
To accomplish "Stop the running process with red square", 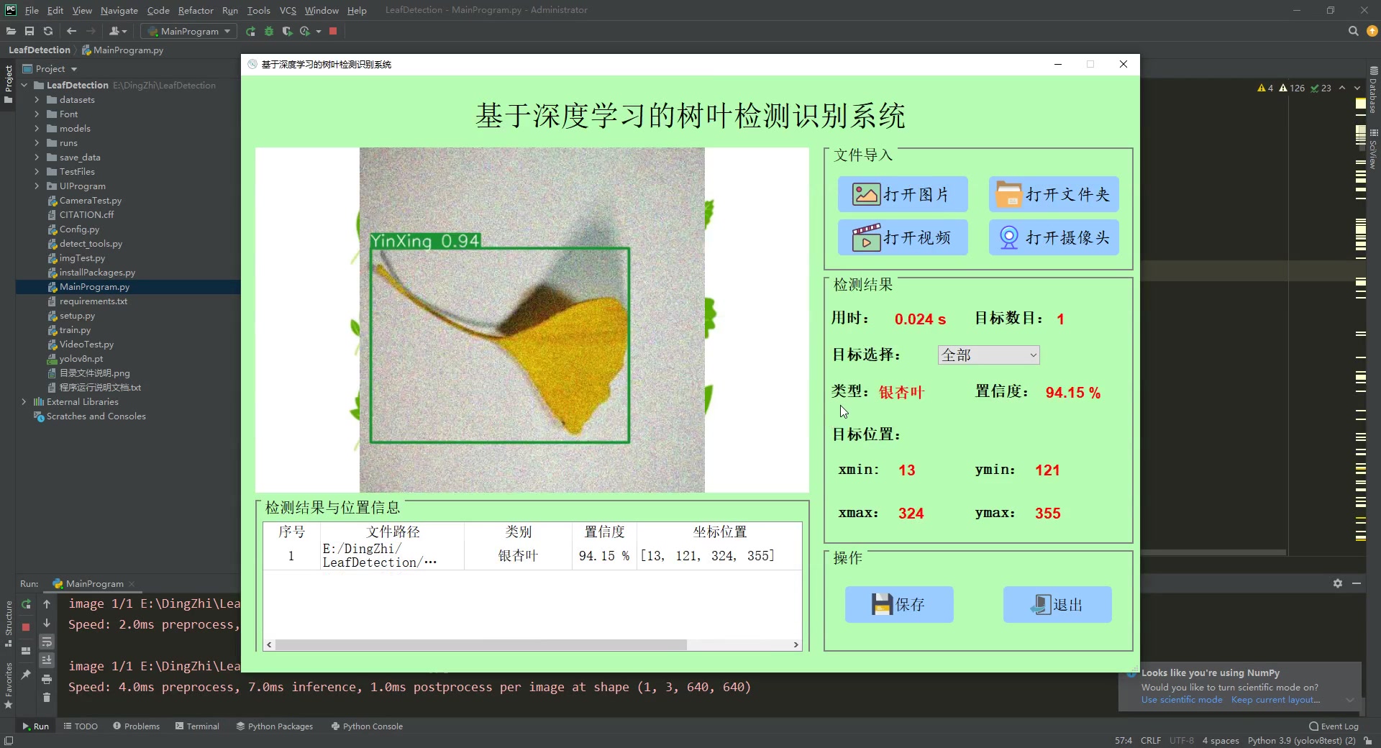I will [333, 31].
